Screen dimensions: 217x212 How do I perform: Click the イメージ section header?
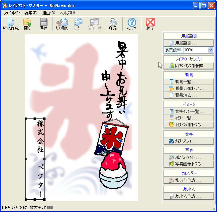click(x=189, y=105)
